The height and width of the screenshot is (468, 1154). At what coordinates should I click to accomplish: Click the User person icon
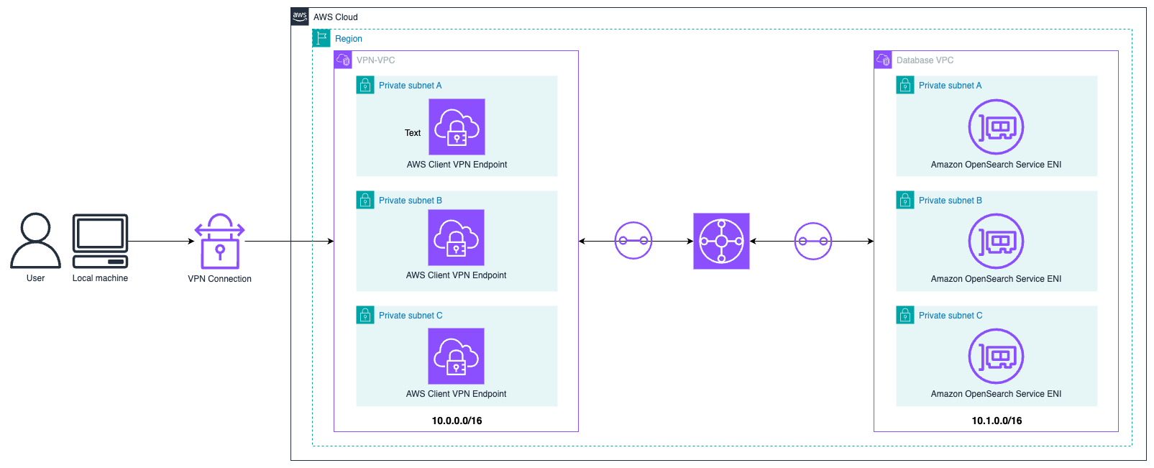pos(35,240)
